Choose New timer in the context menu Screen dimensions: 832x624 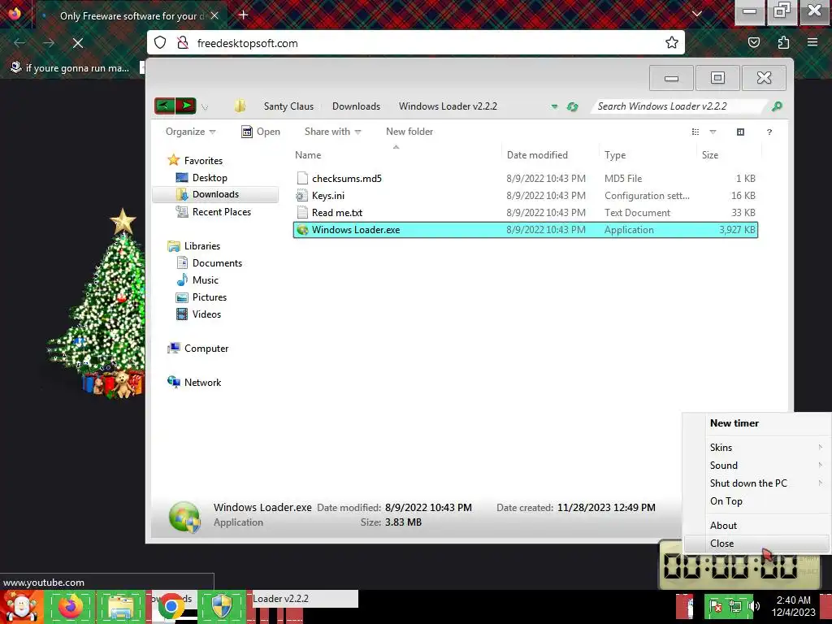pyautogui.click(x=756, y=422)
